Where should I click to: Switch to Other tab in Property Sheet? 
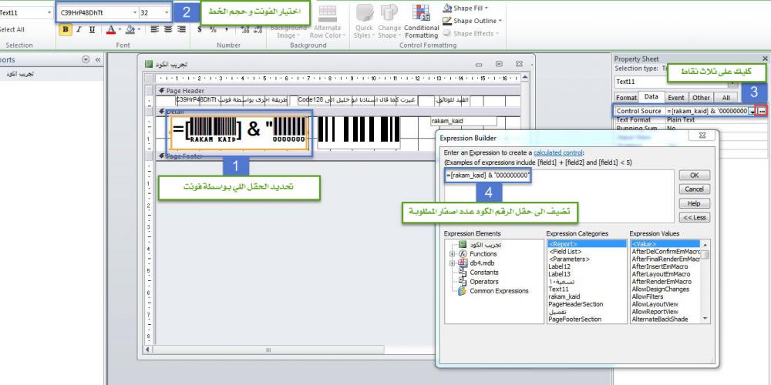[x=701, y=98]
